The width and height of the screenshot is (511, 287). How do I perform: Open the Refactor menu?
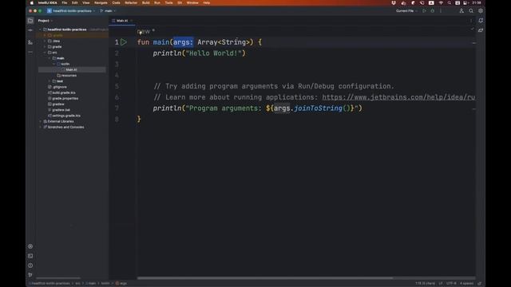pyautogui.click(x=131, y=2)
